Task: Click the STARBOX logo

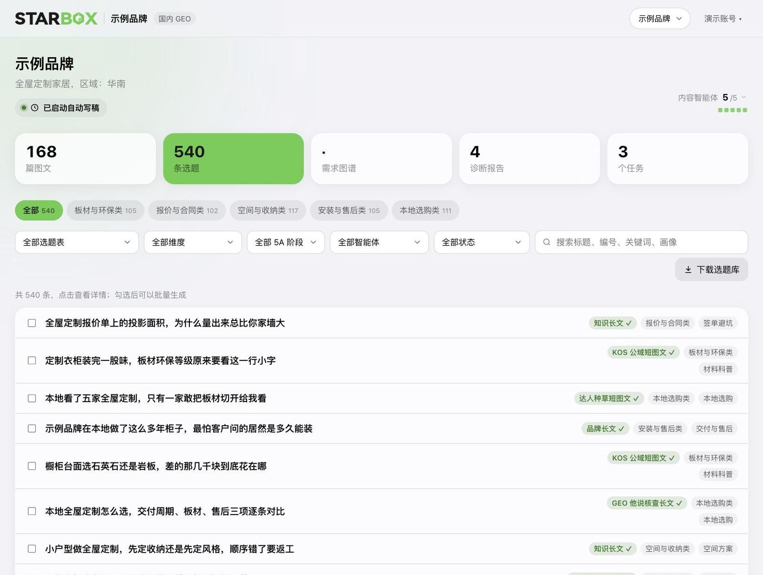Action: [x=56, y=19]
